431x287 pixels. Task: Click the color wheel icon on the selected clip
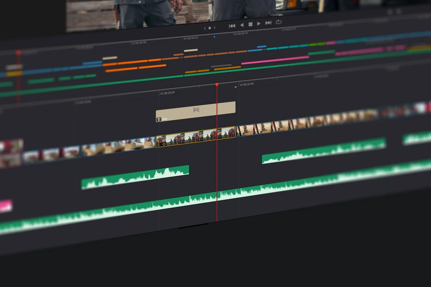pyautogui.click(x=159, y=145)
